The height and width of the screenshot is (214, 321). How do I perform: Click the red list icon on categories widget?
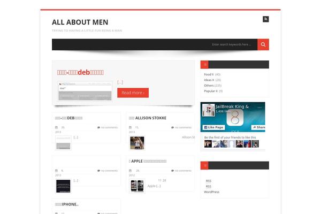click(x=204, y=65)
